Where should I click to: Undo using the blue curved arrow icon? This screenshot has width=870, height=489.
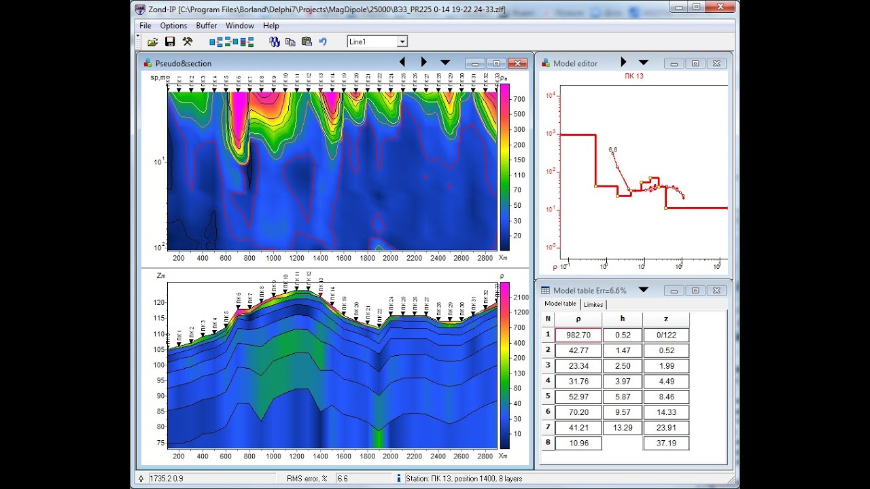pyautogui.click(x=323, y=41)
